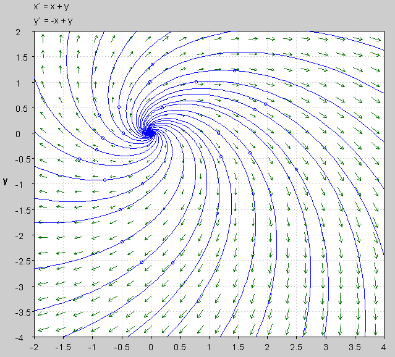The width and height of the screenshot is (395, 357).
Task: Click the 1.5 label on the vertical axis
Action: tap(22, 57)
